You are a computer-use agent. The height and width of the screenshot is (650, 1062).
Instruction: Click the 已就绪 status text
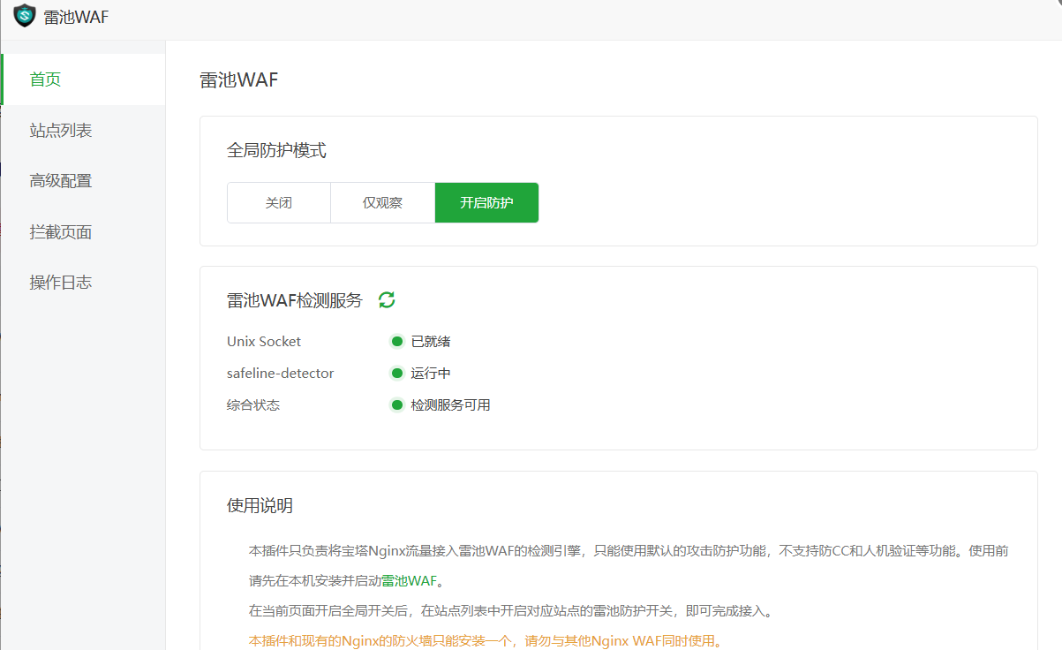pyautogui.click(x=431, y=342)
